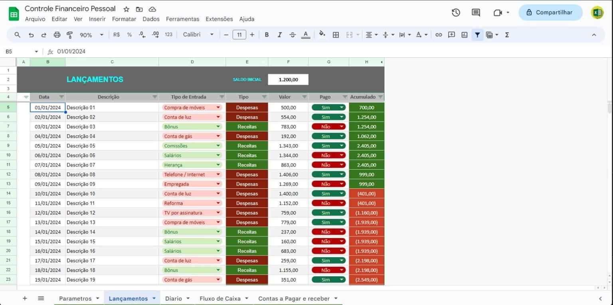Open the Formatar menu
613x305 pixels.
[124, 19]
